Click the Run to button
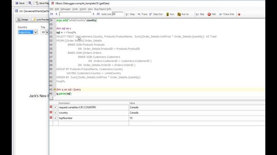This screenshot has height=155, width=277. pos(183,14)
